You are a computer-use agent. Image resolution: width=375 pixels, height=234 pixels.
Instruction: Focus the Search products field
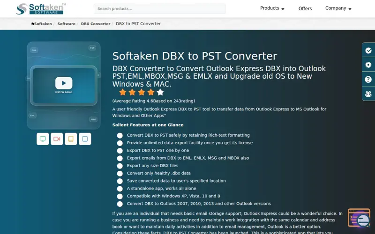pyautogui.click(x=159, y=8)
